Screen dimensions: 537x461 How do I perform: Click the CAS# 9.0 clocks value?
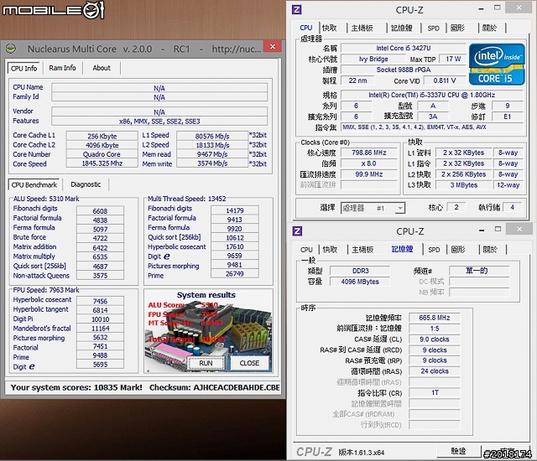pyautogui.click(x=435, y=339)
